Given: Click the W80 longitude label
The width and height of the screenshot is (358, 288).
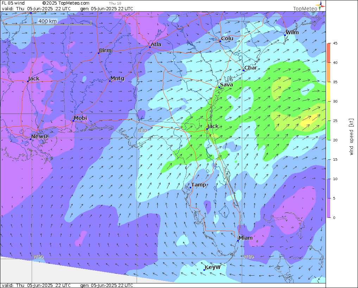Looking at the screenshot, I should (x=249, y=257).
